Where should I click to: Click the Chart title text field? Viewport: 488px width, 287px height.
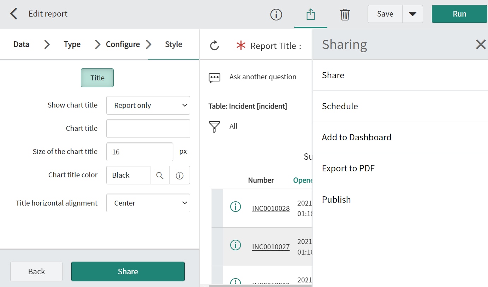point(148,128)
